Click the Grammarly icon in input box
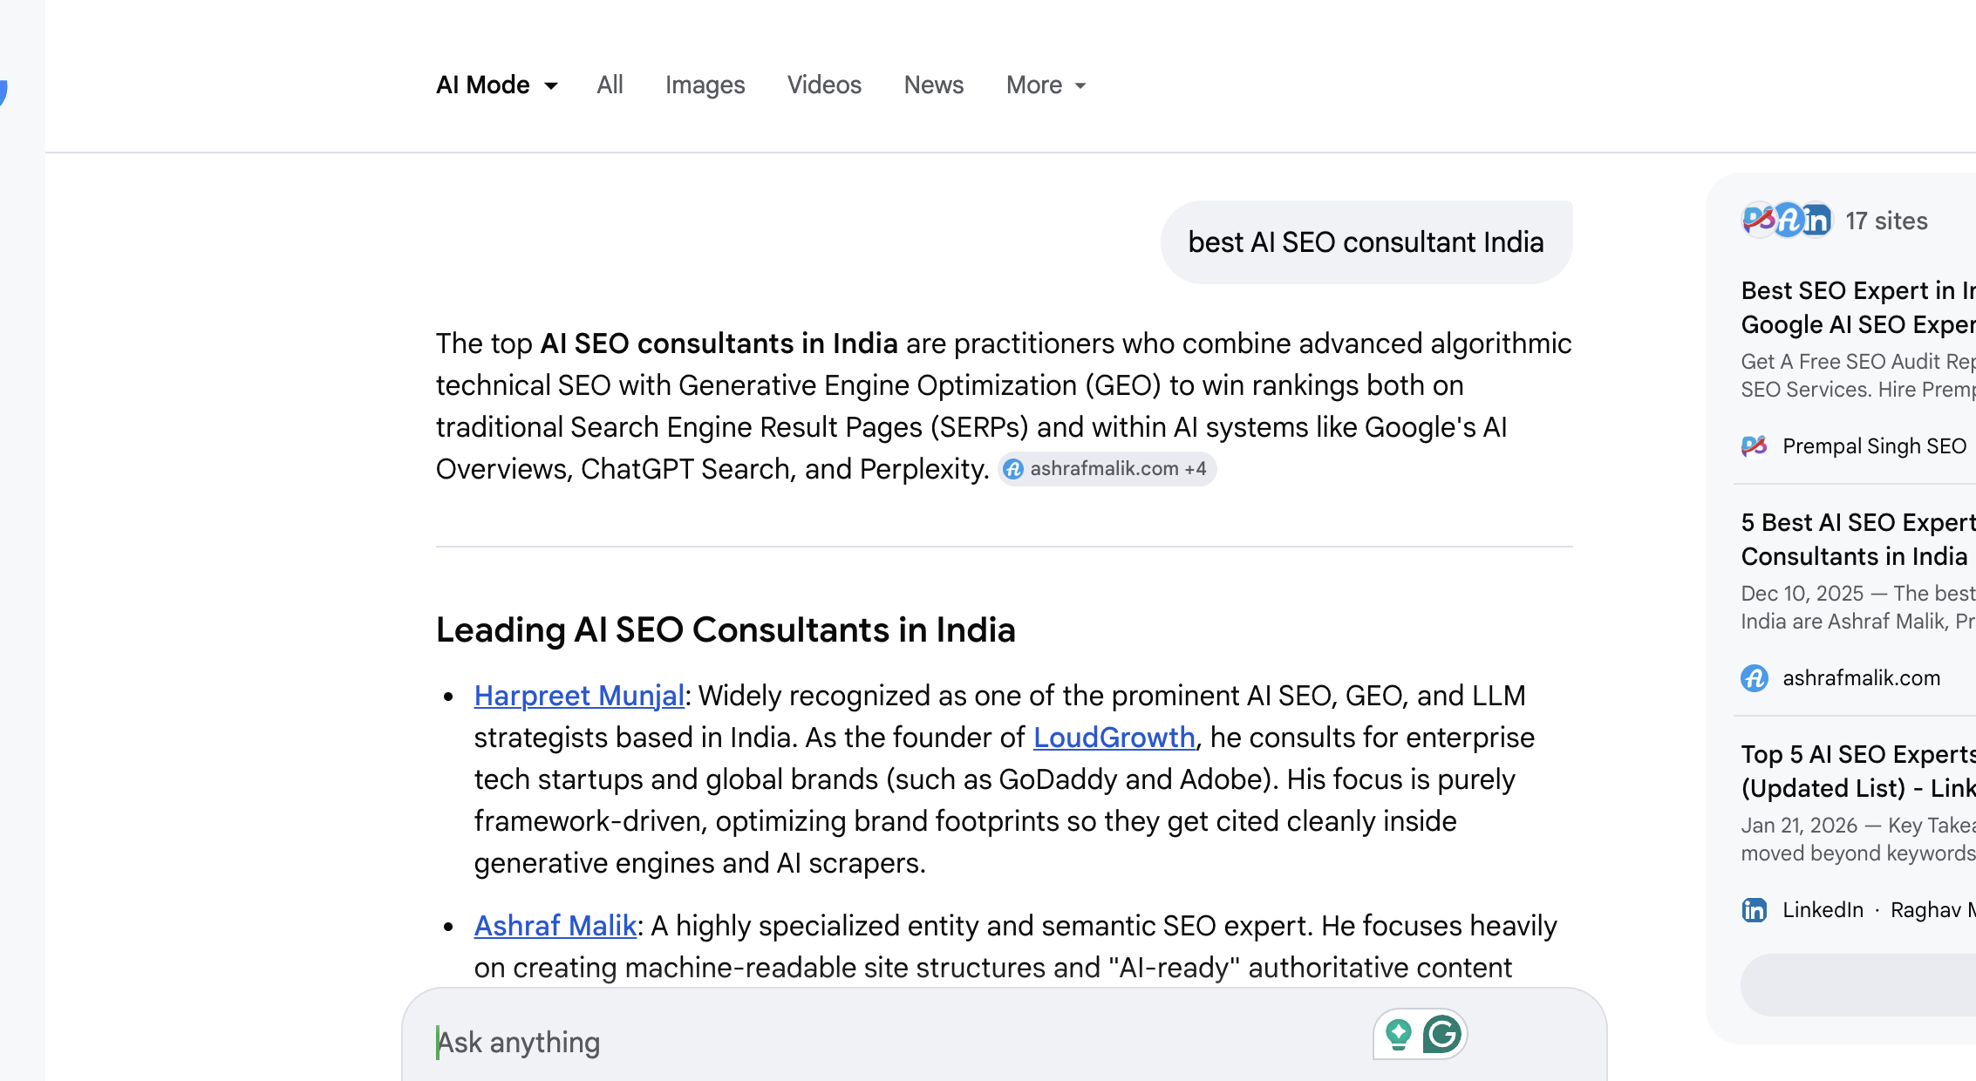The image size is (1976, 1081). (1441, 1035)
